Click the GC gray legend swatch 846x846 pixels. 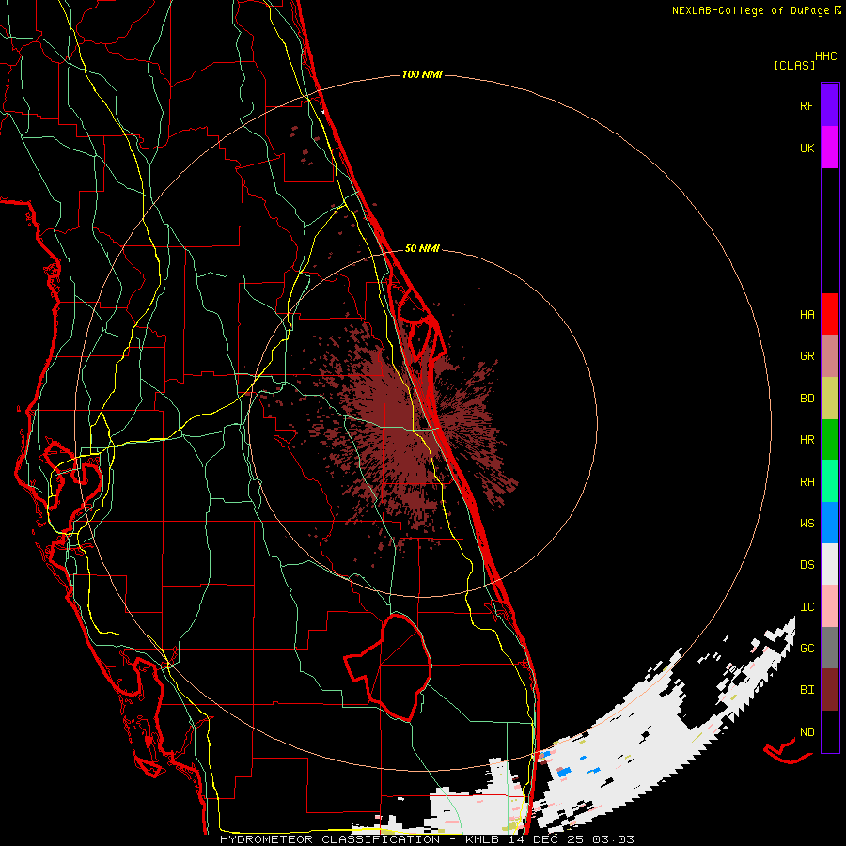point(830,648)
